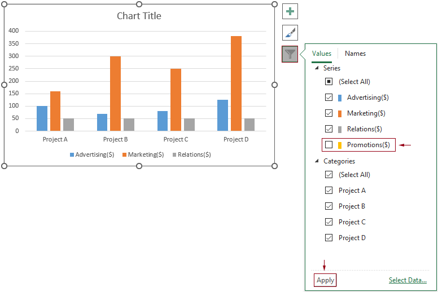The width and height of the screenshot is (438, 292).
Task: Uncheck the Advertising($) series checkbox
Action: [329, 98]
